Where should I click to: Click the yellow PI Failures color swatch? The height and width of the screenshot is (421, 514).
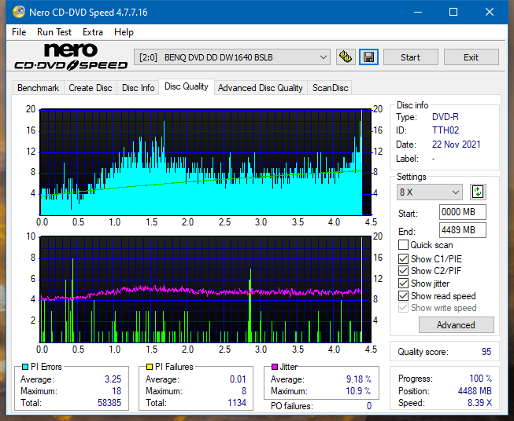tap(150, 367)
